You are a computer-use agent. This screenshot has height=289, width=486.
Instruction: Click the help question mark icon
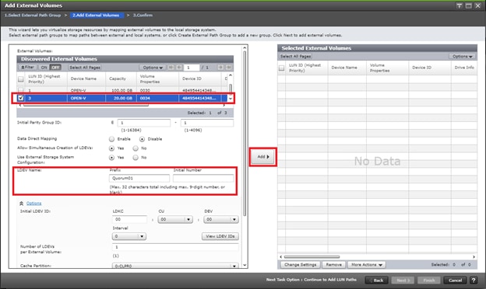click(x=474, y=280)
